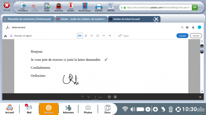Go to the next page arrow
Viewport: 206px width, 115px height.
click(89, 97)
